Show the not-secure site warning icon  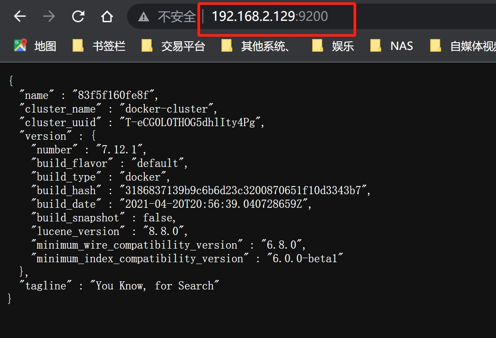pyautogui.click(x=143, y=17)
